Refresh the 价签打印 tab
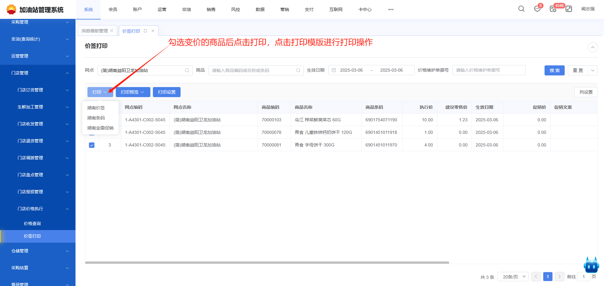This screenshot has width=604, height=286. [x=145, y=31]
